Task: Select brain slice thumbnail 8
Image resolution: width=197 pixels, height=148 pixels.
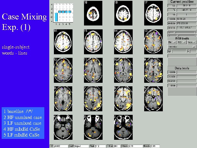Action: click(63, 99)
